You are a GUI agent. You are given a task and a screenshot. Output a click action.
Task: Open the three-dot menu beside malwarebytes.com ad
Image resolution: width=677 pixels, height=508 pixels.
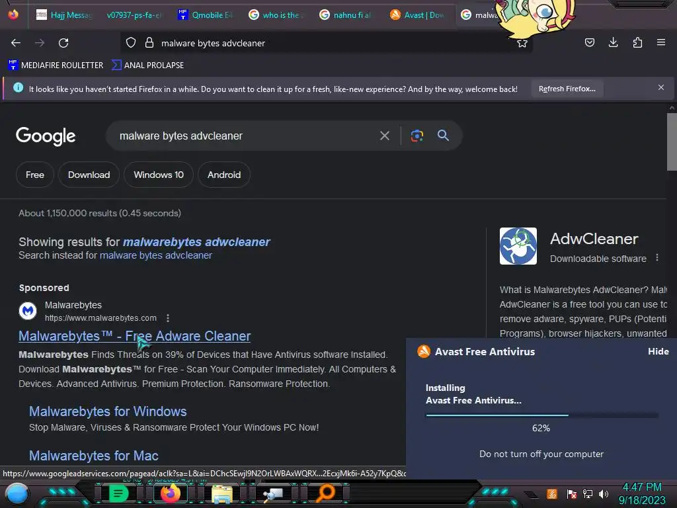pyautogui.click(x=168, y=318)
